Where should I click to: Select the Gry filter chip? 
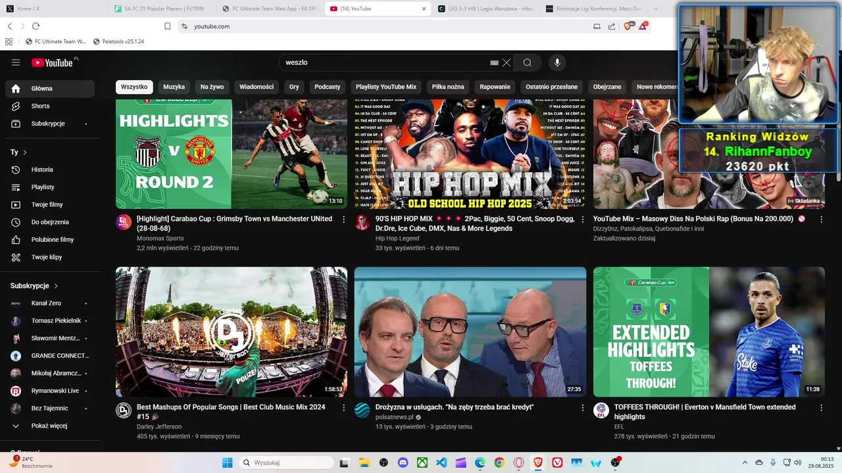pyautogui.click(x=294, y=87)
